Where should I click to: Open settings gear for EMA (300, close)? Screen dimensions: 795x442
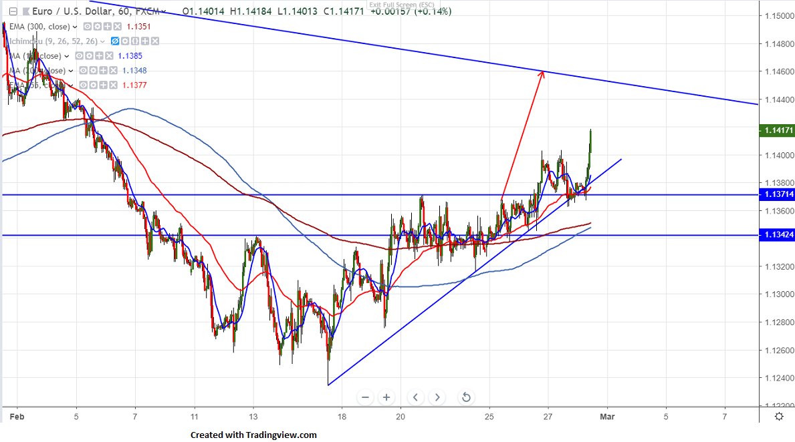click(x=98, y=27)
